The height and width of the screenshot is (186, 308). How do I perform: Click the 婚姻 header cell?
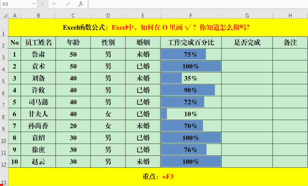143,43
